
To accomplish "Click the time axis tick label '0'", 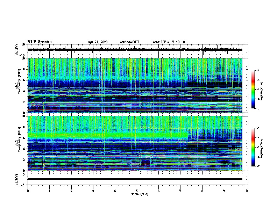I will (28, 191).
